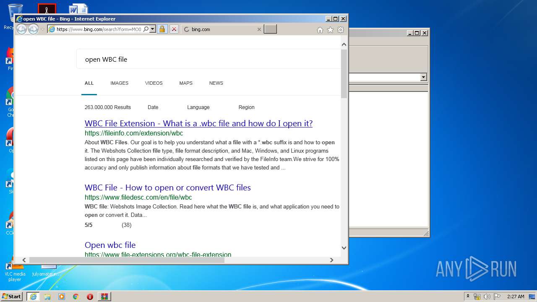Close the bing.com tab
This screenshot has width=537, height=302.
(x=259, y=29)
